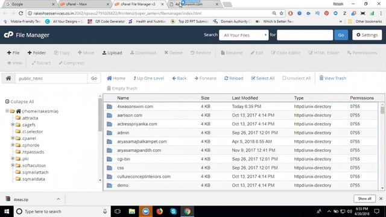Image resolution: width=386 pixels, height=217 pixels.
Task: Expand the .softaculous tree folder
Action: pos(13,165)
